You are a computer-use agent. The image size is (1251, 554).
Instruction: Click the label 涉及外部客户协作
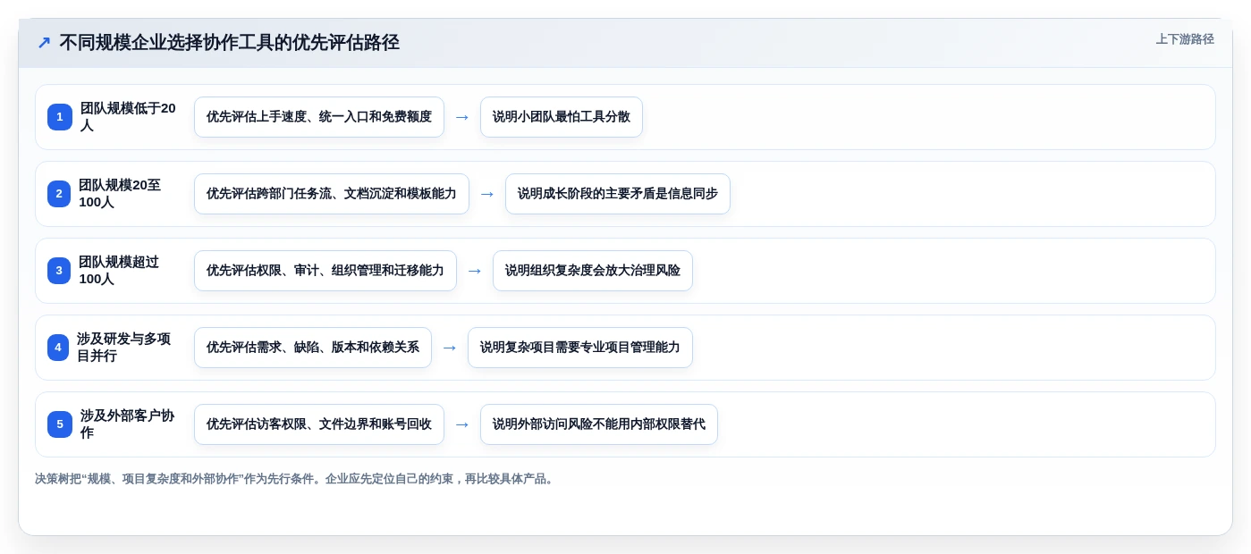point(128,424)
